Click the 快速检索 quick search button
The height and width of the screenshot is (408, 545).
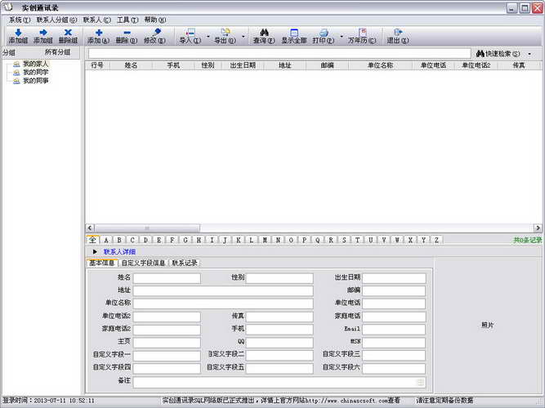point(498,54)
